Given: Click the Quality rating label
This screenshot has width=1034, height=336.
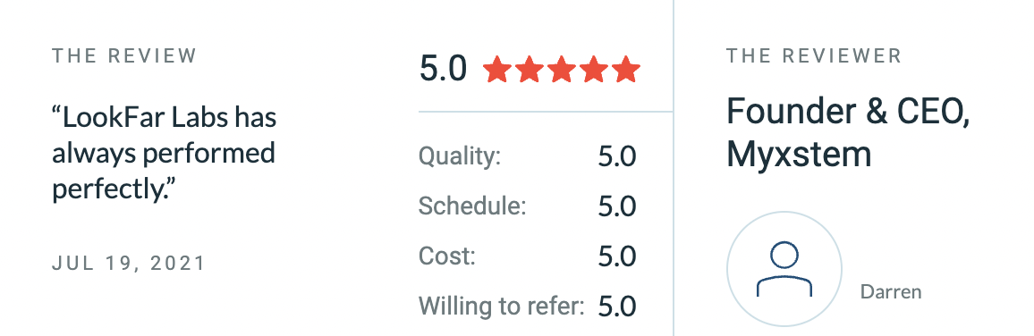Looking at the screenshot, I should [460, 156].
